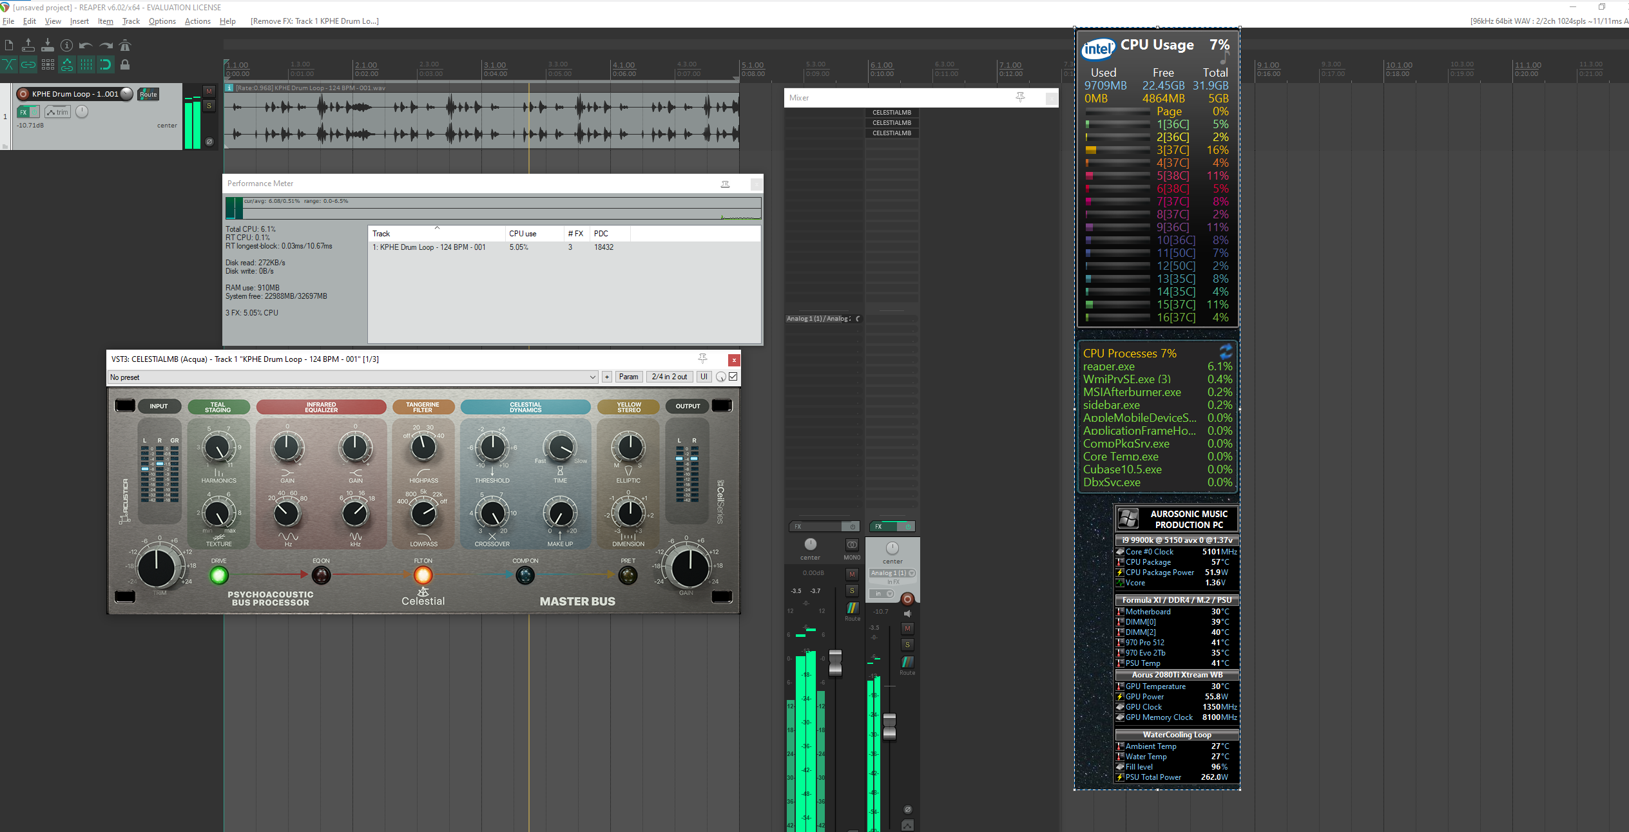
Task: Open the Options menu
Action: (162, 21)
